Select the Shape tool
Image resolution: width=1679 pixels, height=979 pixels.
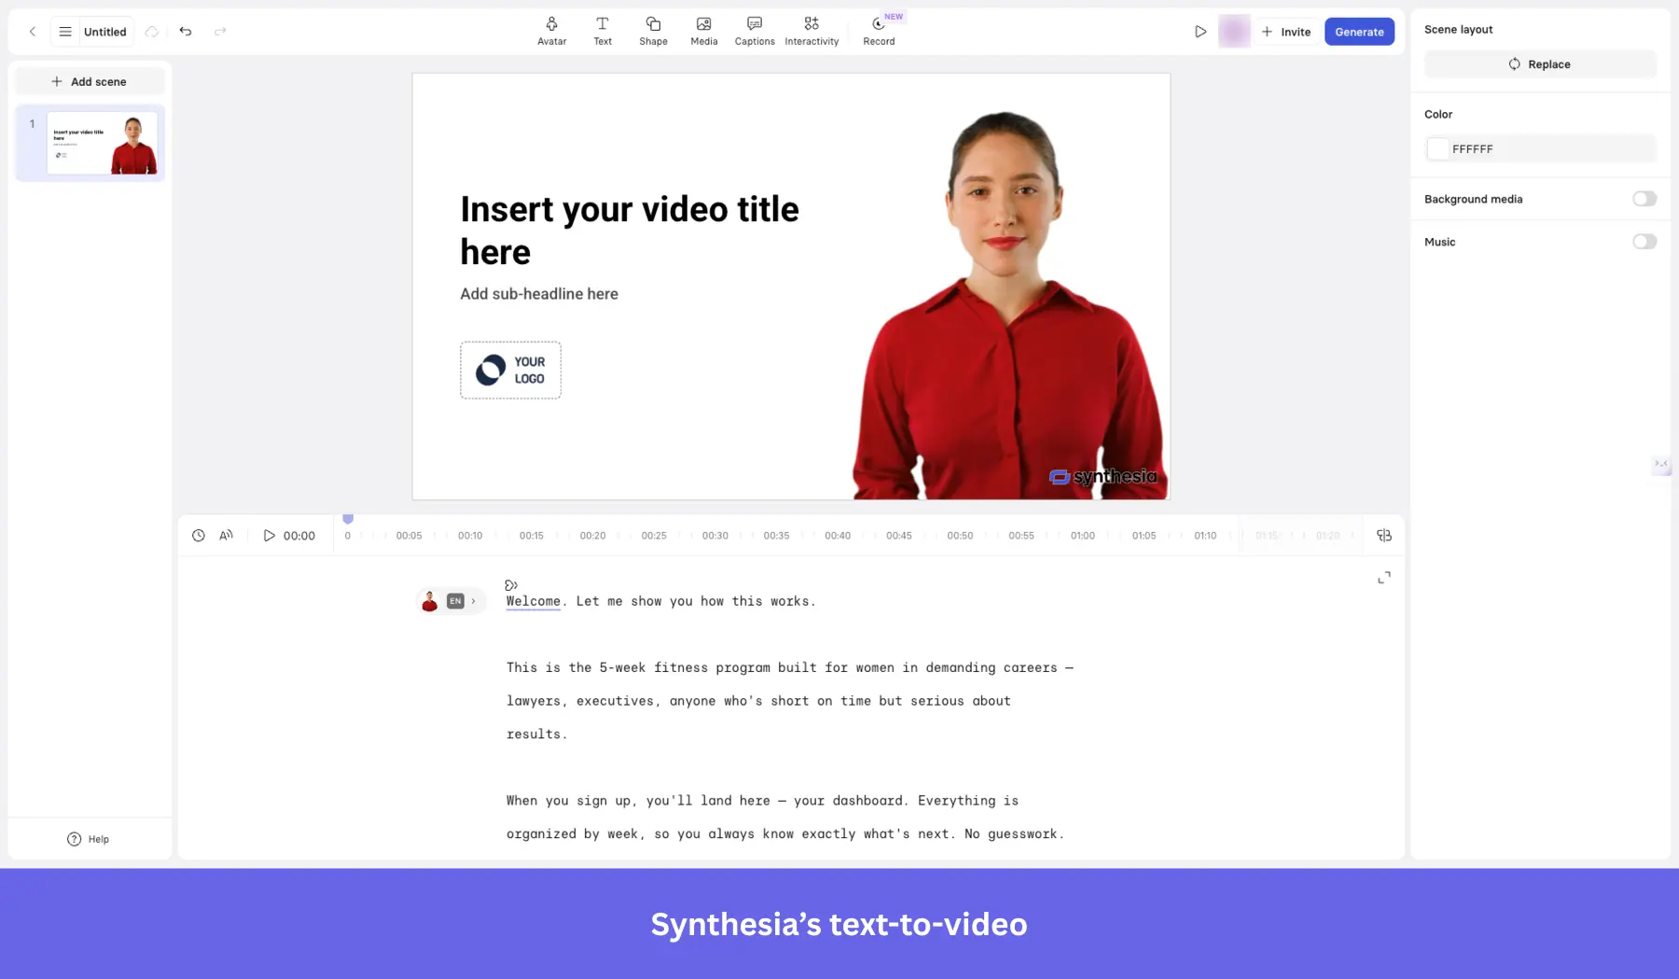(653, 31)
